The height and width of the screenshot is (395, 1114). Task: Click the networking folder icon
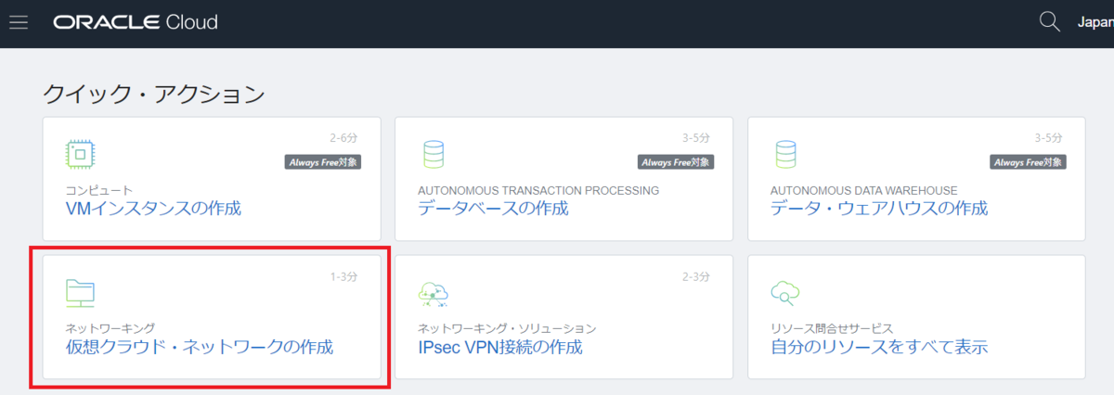(x=81, y=293)
